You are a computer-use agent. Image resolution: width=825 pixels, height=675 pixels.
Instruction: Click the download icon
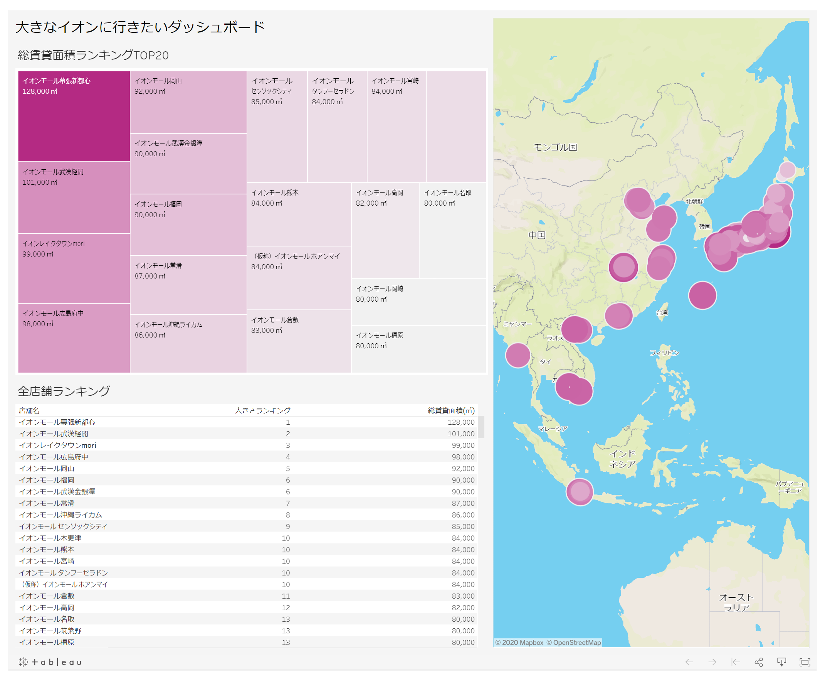tap(781, 662)
